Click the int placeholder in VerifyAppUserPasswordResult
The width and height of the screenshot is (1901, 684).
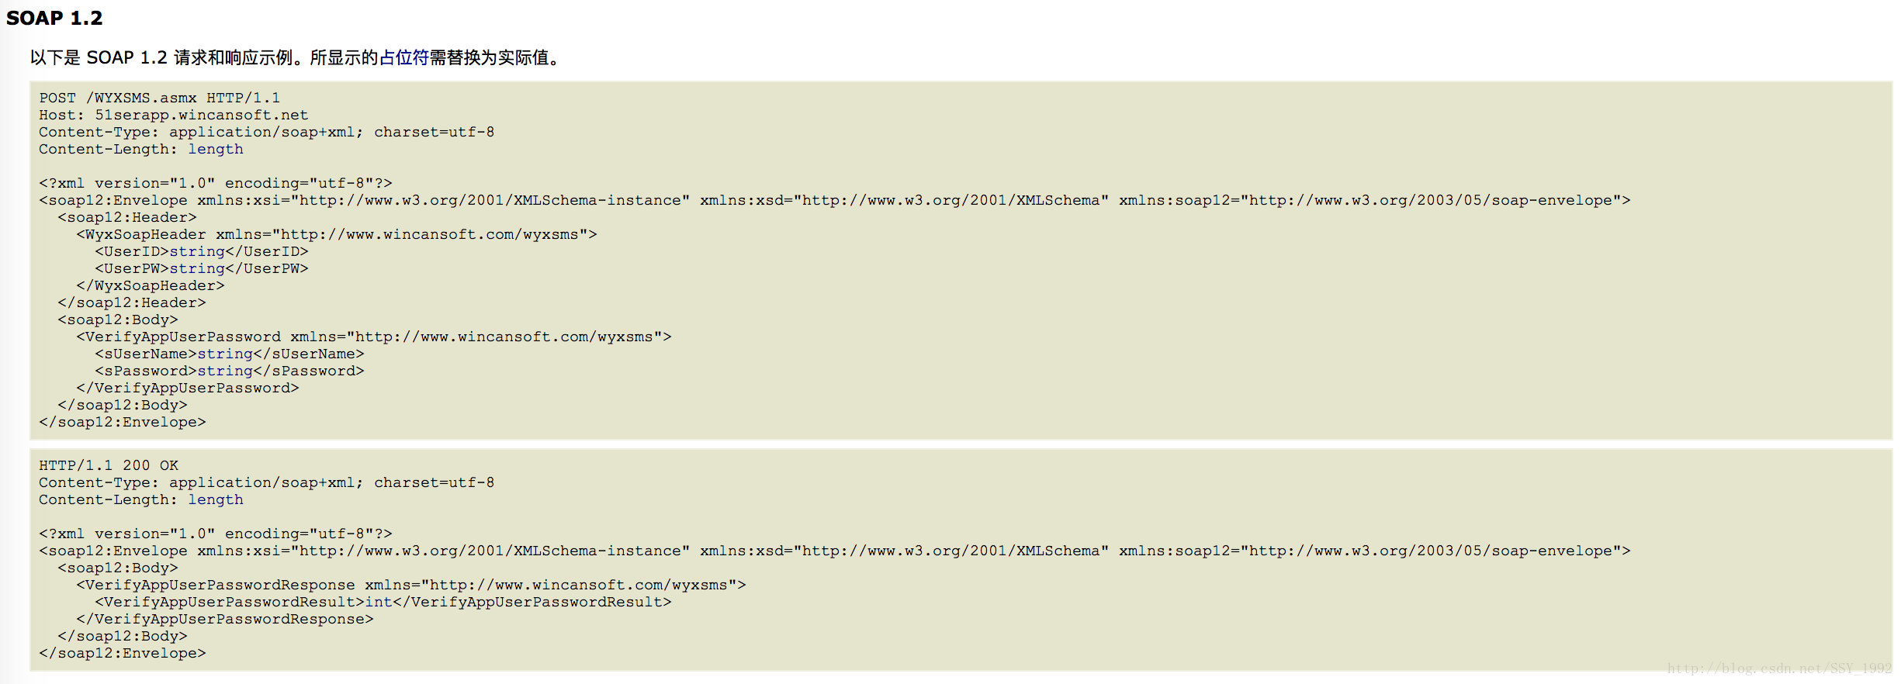pos(379,602)
